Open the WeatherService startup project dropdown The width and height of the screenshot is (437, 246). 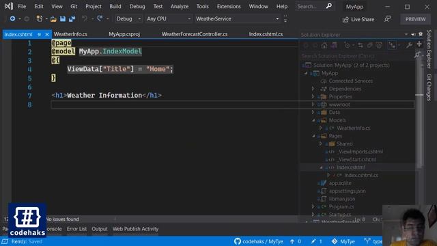tap(238, 18)
